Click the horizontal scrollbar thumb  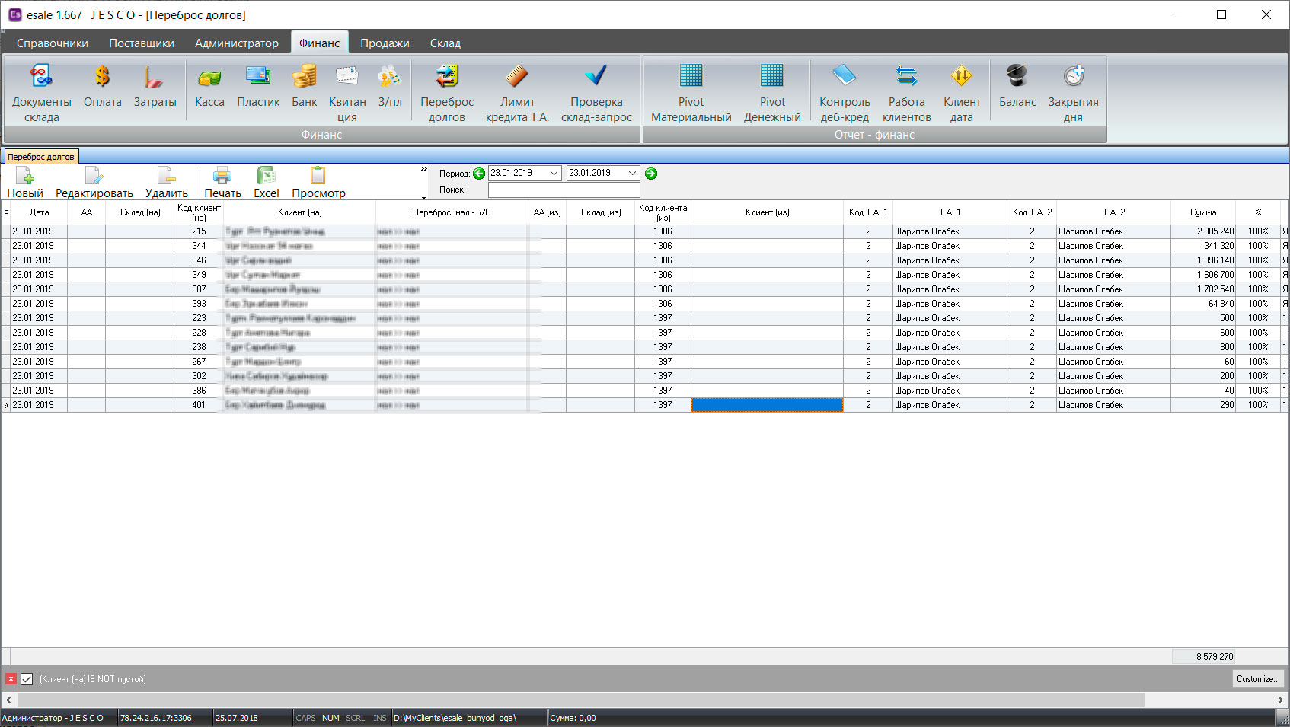581,700
